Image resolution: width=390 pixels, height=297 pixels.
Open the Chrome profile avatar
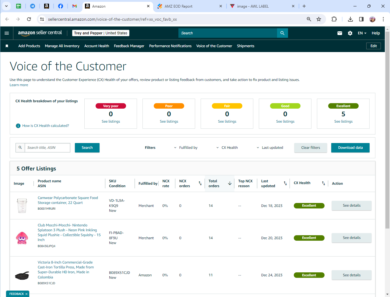click(x=372, y=19)
